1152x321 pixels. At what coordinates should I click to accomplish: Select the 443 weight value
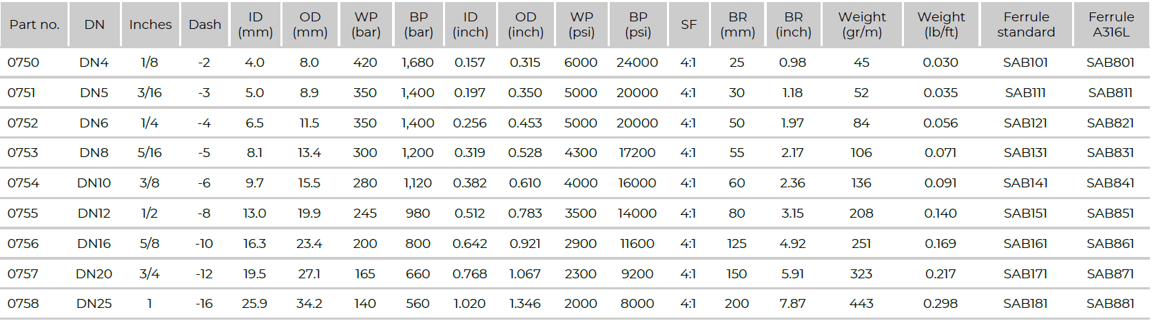861,304
